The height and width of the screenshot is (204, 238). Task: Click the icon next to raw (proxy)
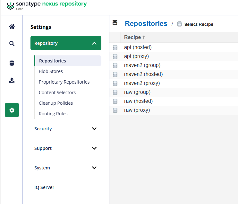pos(115,110)
